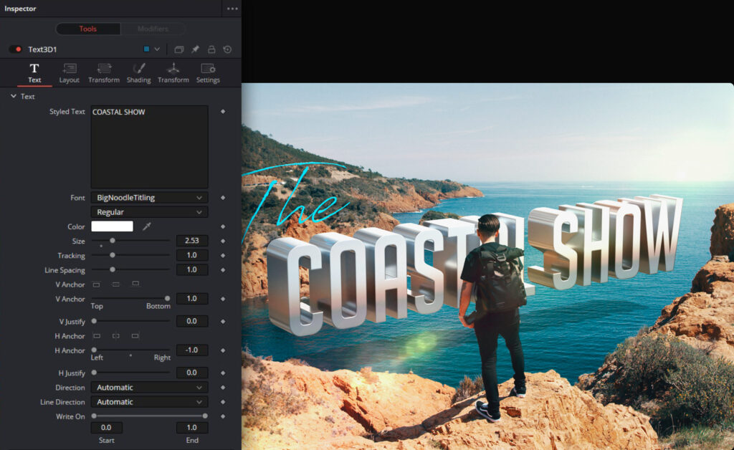Open the Settings tab icon
The height and width of the screenshot is (450, 734).
click(208, 69)
